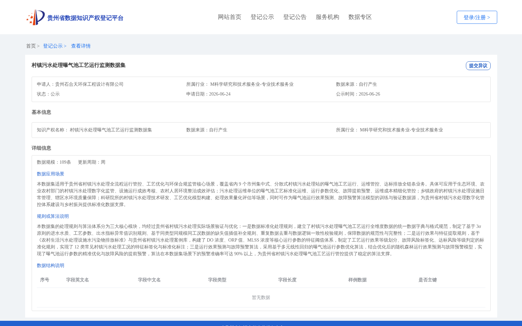Click the 数据应用场景 subheading

point(51,174)
